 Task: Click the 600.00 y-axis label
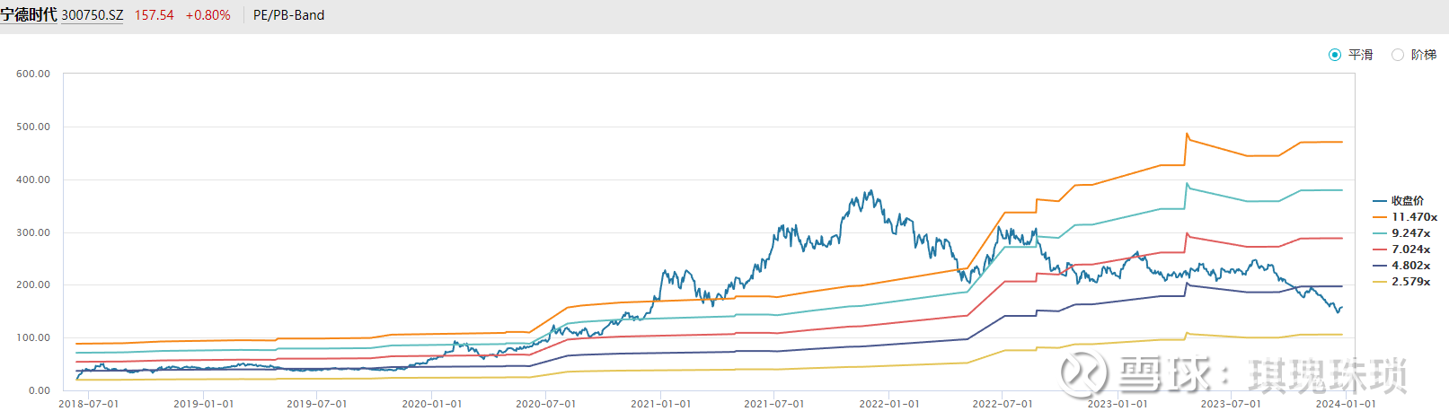(x=33, y=74)
